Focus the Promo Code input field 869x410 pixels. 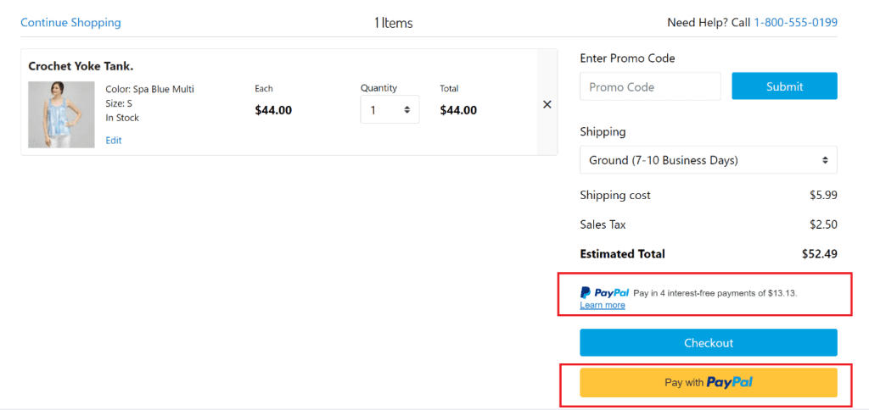[650, 86]
